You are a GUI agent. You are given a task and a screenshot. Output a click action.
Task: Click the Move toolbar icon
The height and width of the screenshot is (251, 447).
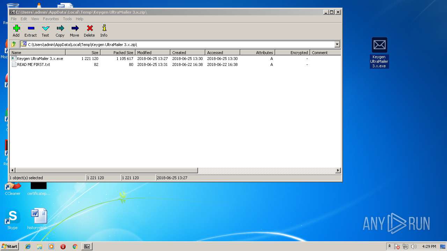[x=74, y=31]
